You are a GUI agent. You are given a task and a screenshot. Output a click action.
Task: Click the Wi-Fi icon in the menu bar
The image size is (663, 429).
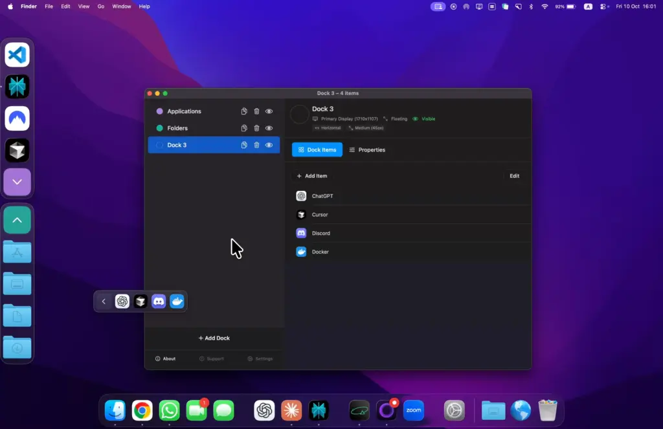(545, 6)
